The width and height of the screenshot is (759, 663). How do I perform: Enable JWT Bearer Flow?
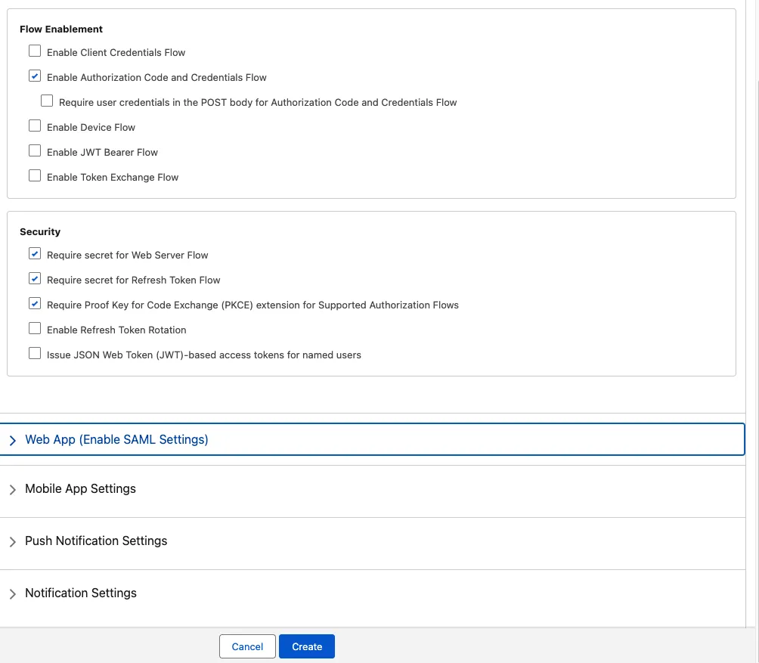coord(35,150)
